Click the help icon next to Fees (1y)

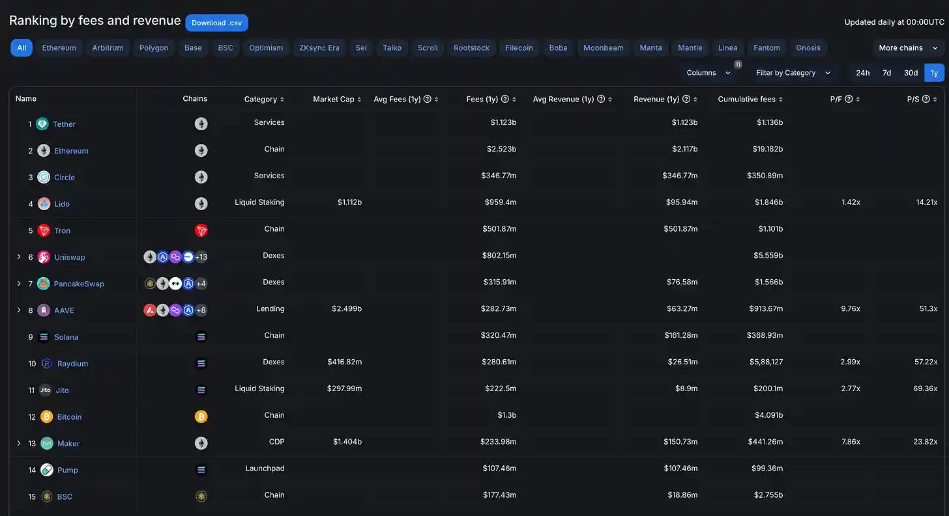coord(505,99)
